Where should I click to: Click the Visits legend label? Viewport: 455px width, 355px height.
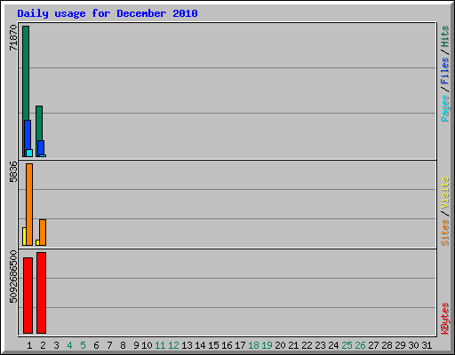pyautogui.click(x=445, y=193)
